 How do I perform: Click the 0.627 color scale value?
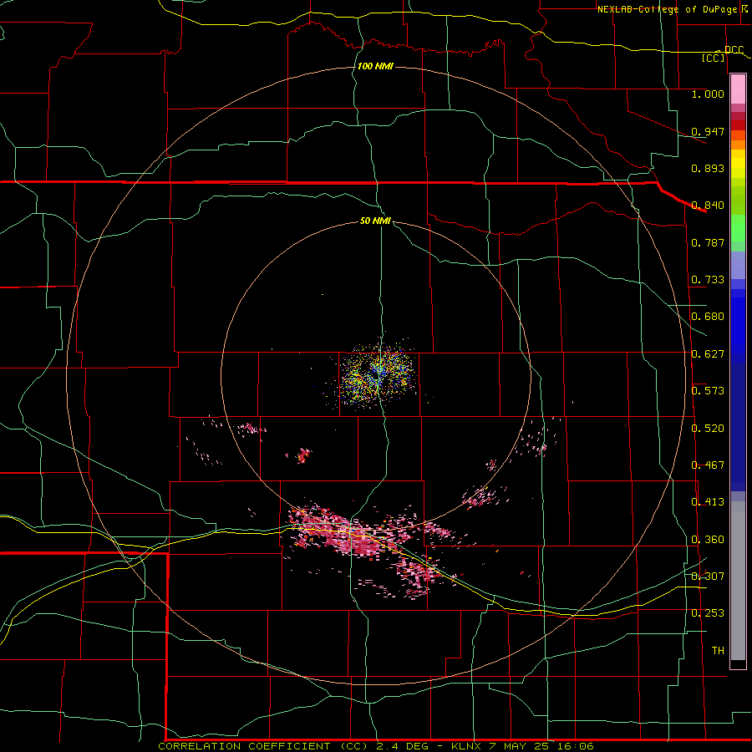pyautogui.click(x=708, y=354)
